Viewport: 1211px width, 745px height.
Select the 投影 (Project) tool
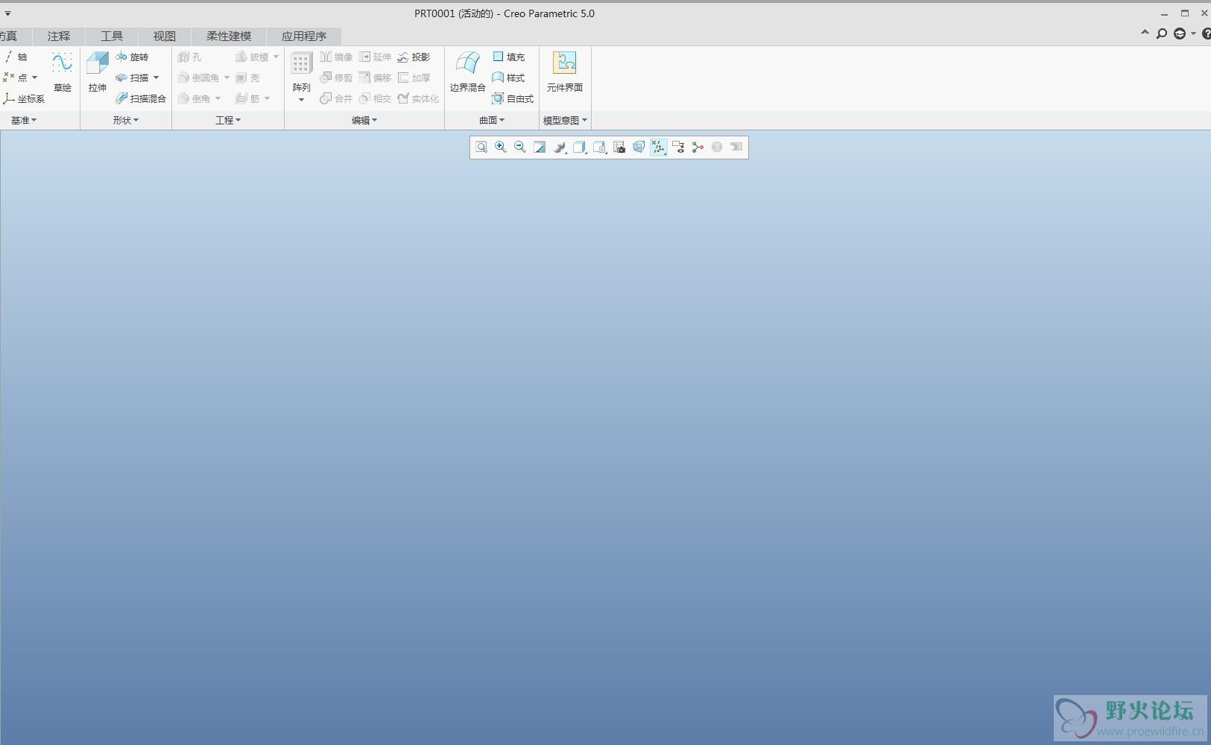(x=414, y=57)
